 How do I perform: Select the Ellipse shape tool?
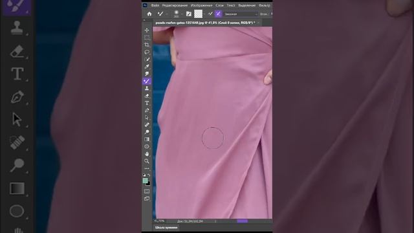click(x=147, y=146)
